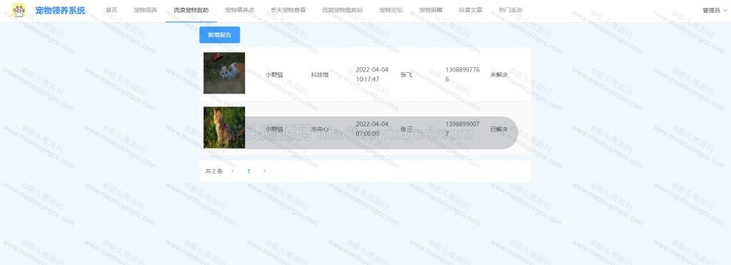Click the 宠物领养系统 site title
This screenshot has height=265, width=731.
tap(60, 10)
